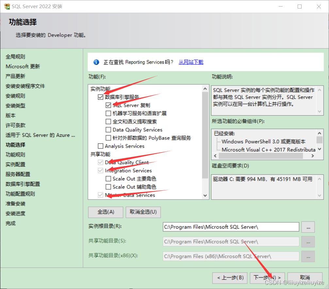Click 实例功能 group heading
Image resolution: width=329 pixels, height=289 pixels.
(100, 89)
